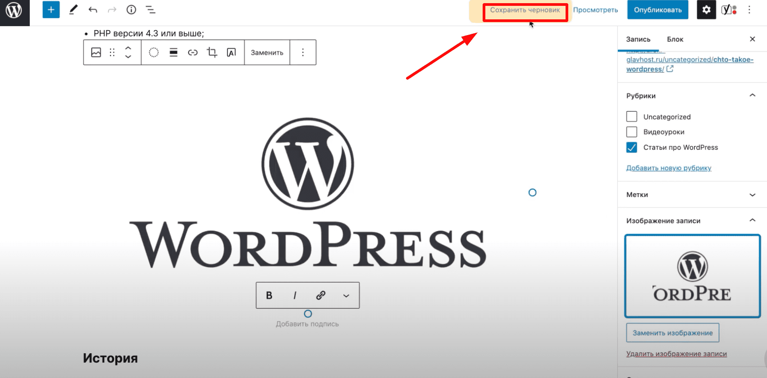Apply duotone filter via dotted circle icon
The height and width of the screenshot is (378, 767).
154,52
